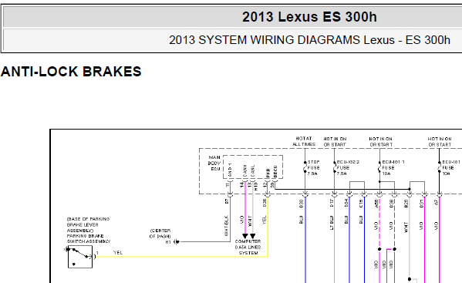Click the 'HOT AT ALL TIMES' label

304,141
